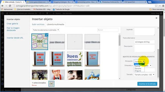Click the browser address bar URL
Viewport: 165px width, 92px height.
53,6
